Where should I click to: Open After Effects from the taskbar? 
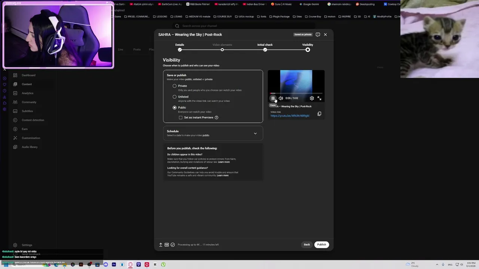point(114,265)
